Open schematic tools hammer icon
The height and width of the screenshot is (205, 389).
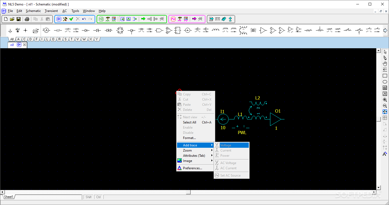65,19
